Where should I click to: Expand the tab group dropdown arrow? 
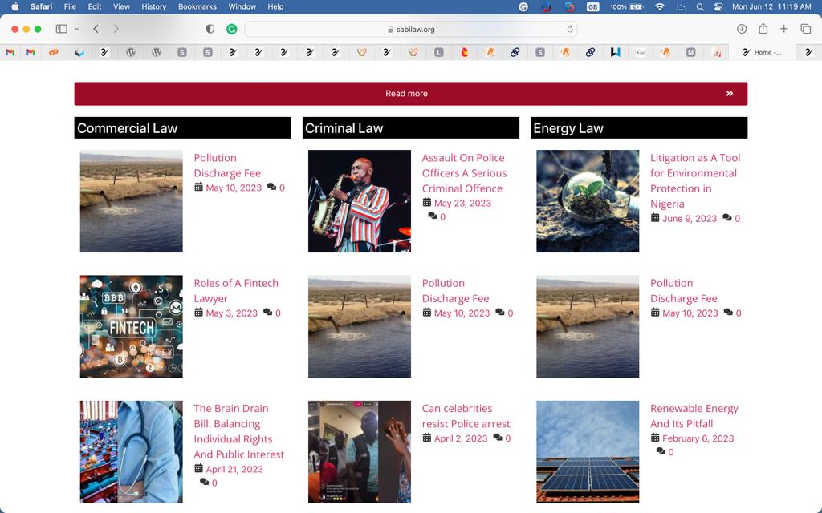click(x=76, y=29)
